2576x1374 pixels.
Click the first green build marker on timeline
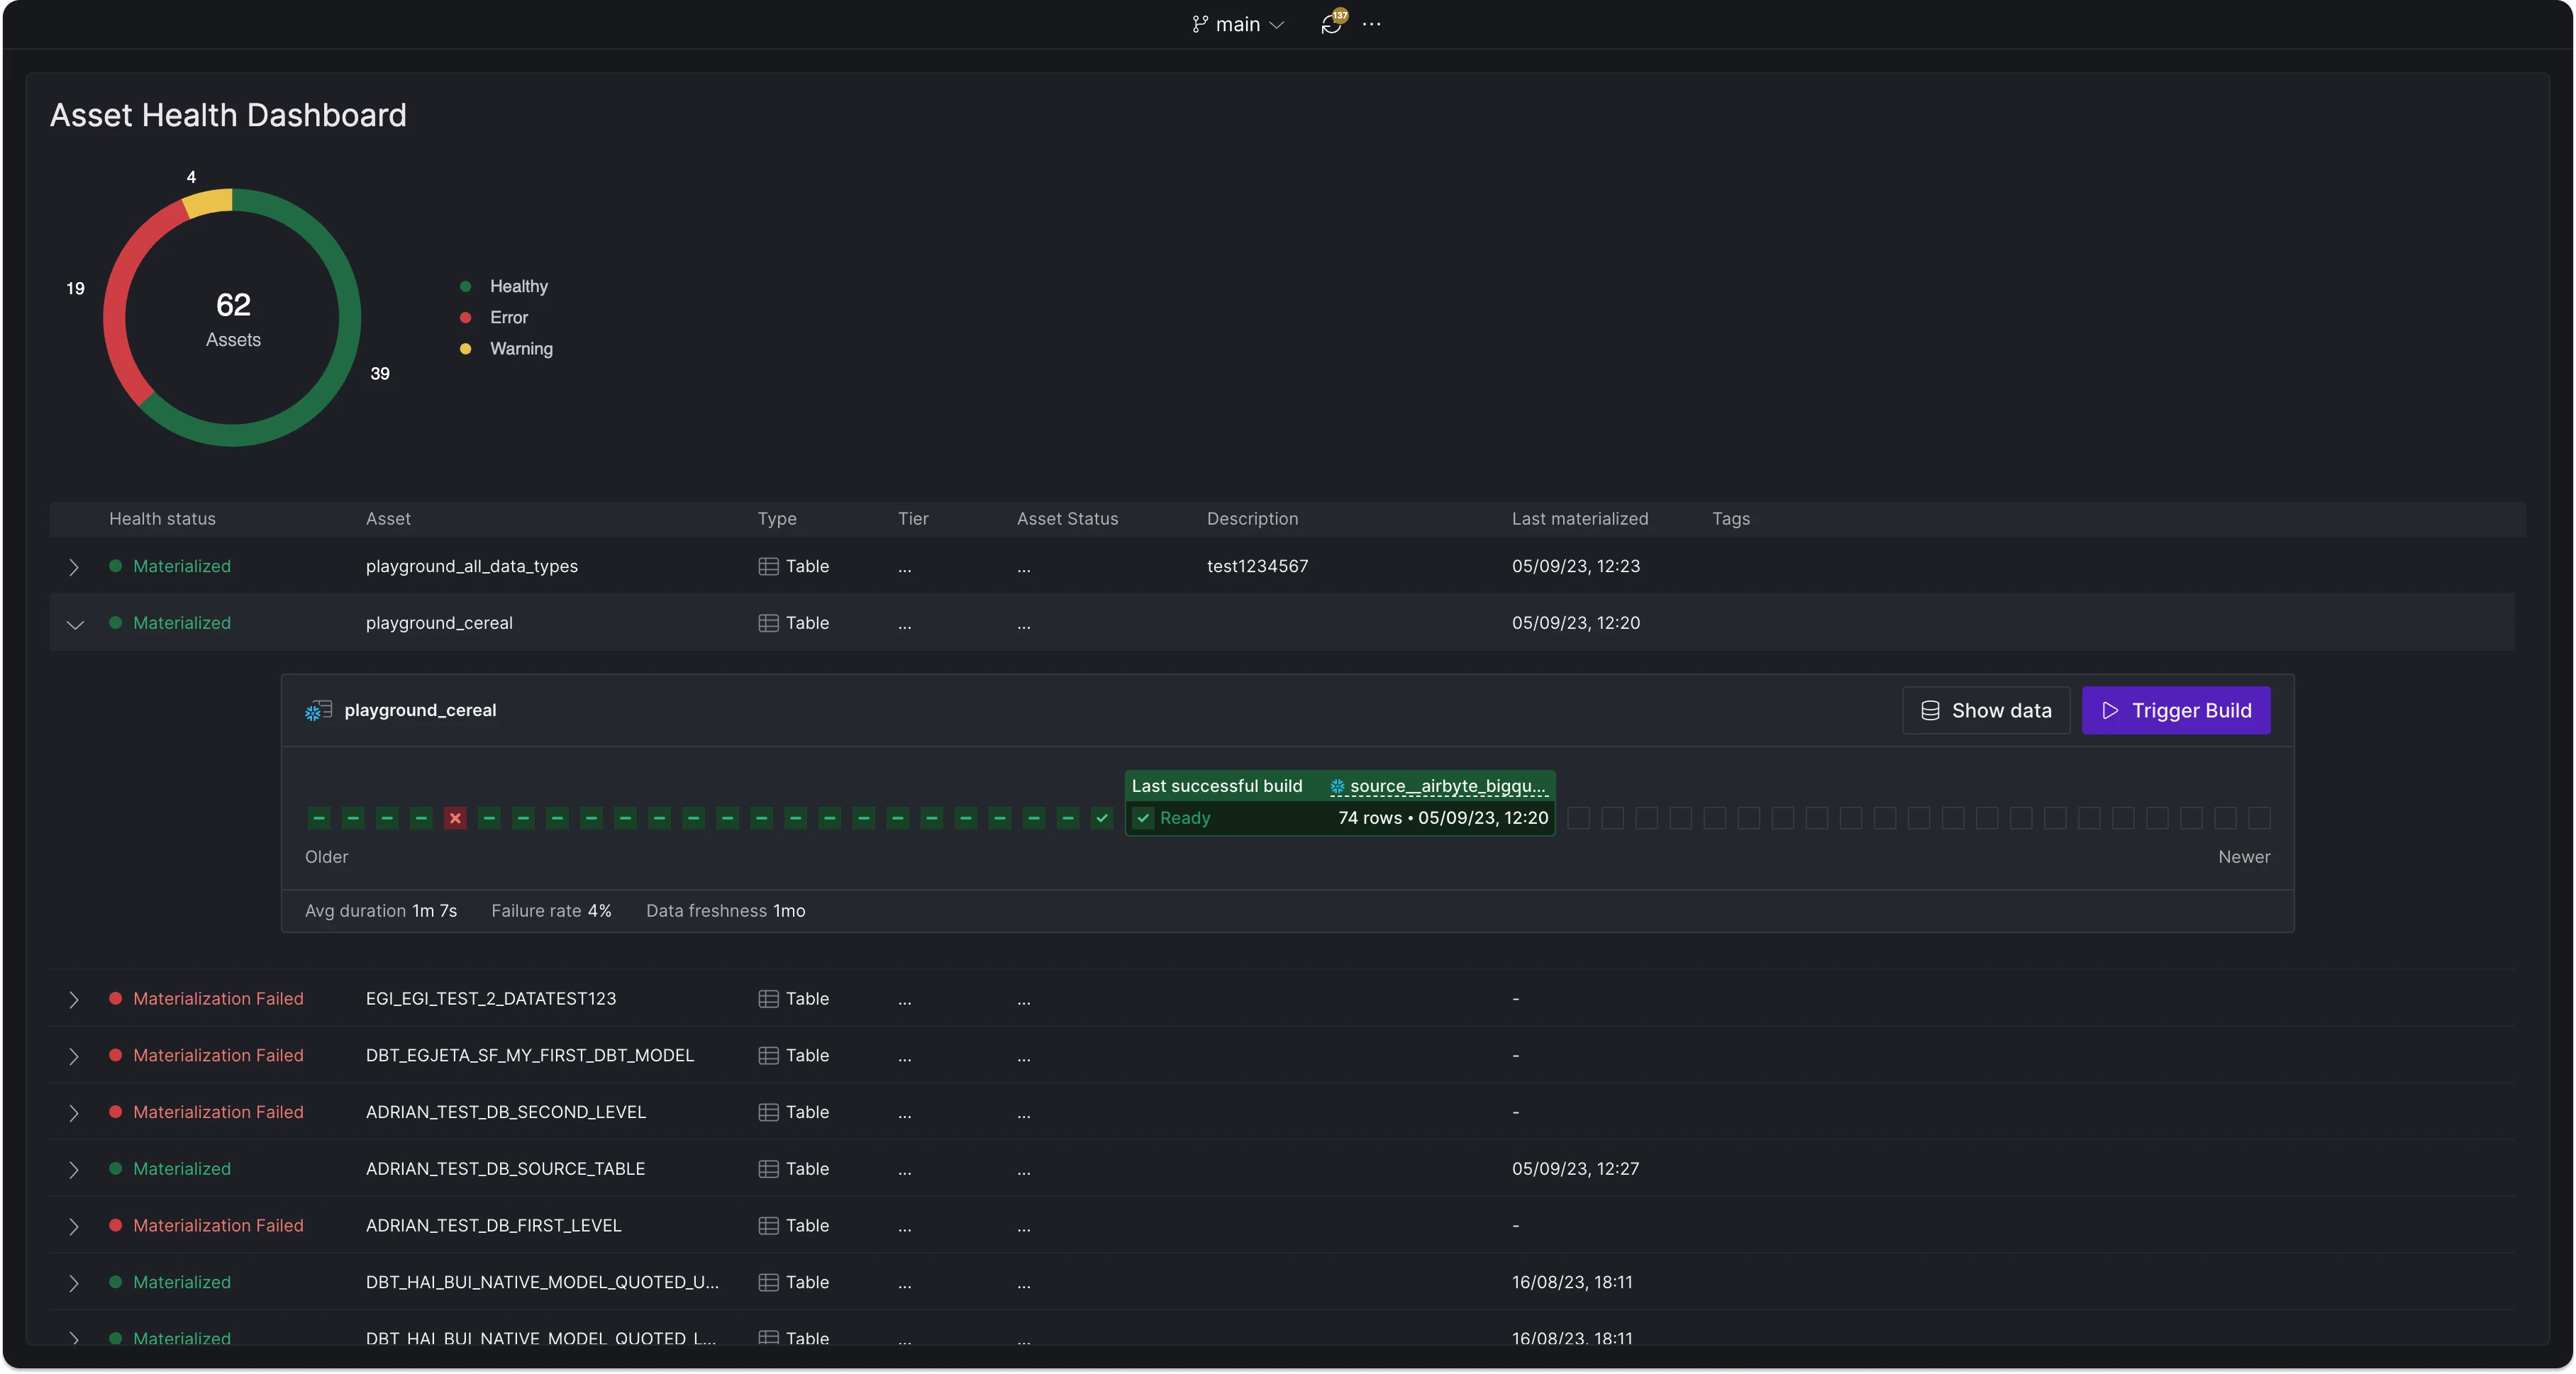[x=319, y=818]
